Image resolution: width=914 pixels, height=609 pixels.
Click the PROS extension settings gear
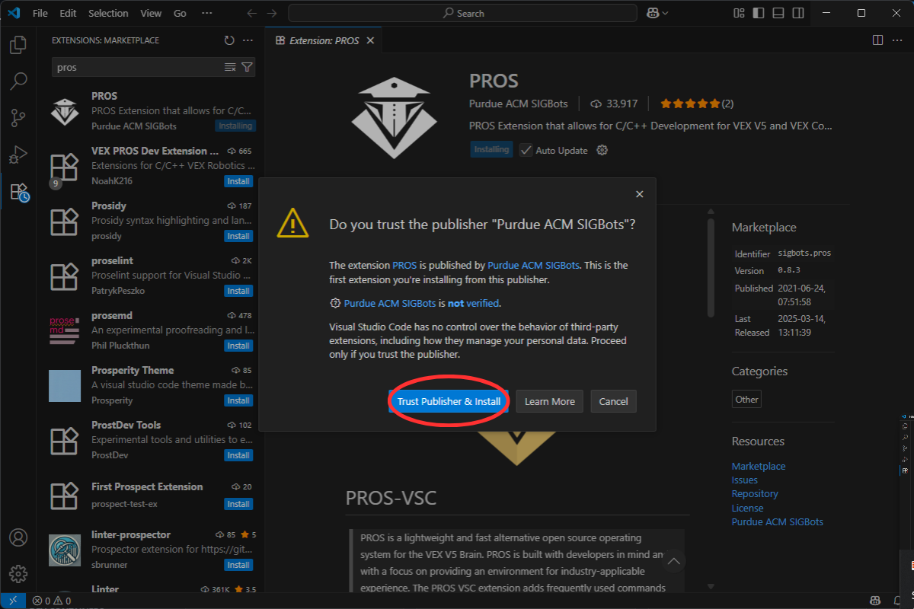(602, 150)
